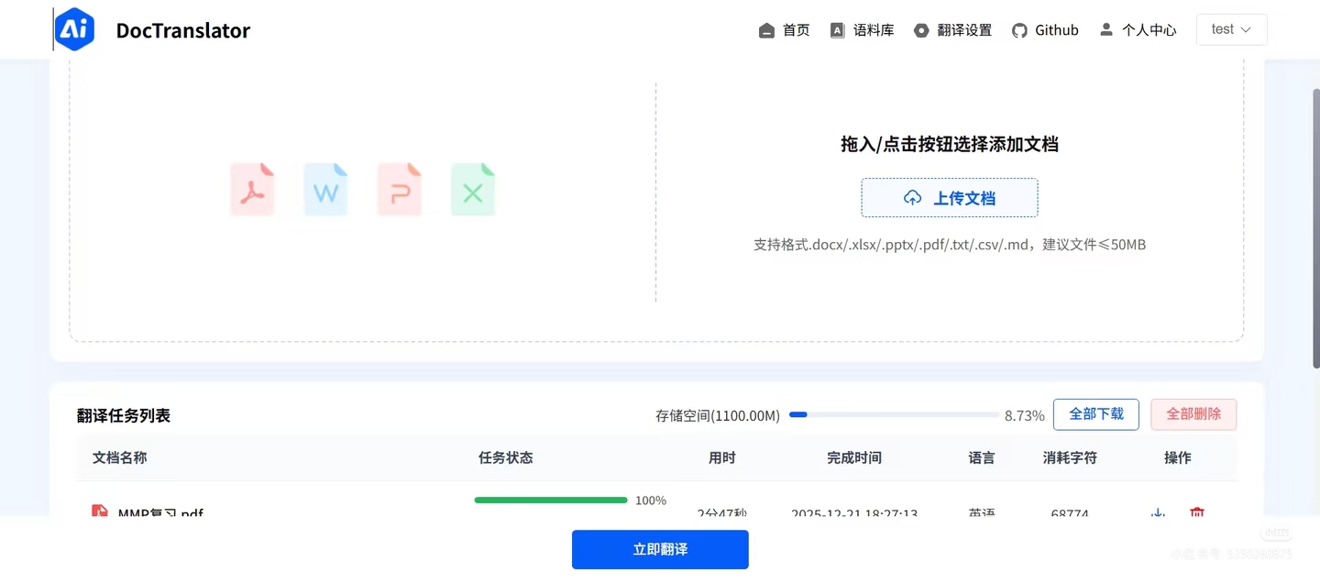Click the DocTranslator Ai logo icon
This screenshot has height=583, width=1320.
click(x=74, y=29)
